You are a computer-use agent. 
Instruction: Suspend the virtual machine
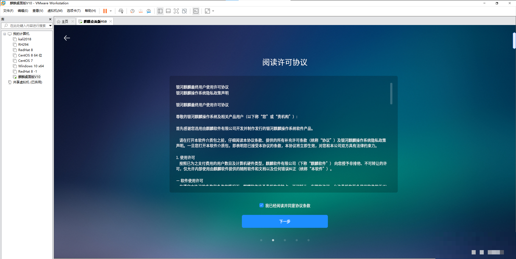(x=105, y=11)
